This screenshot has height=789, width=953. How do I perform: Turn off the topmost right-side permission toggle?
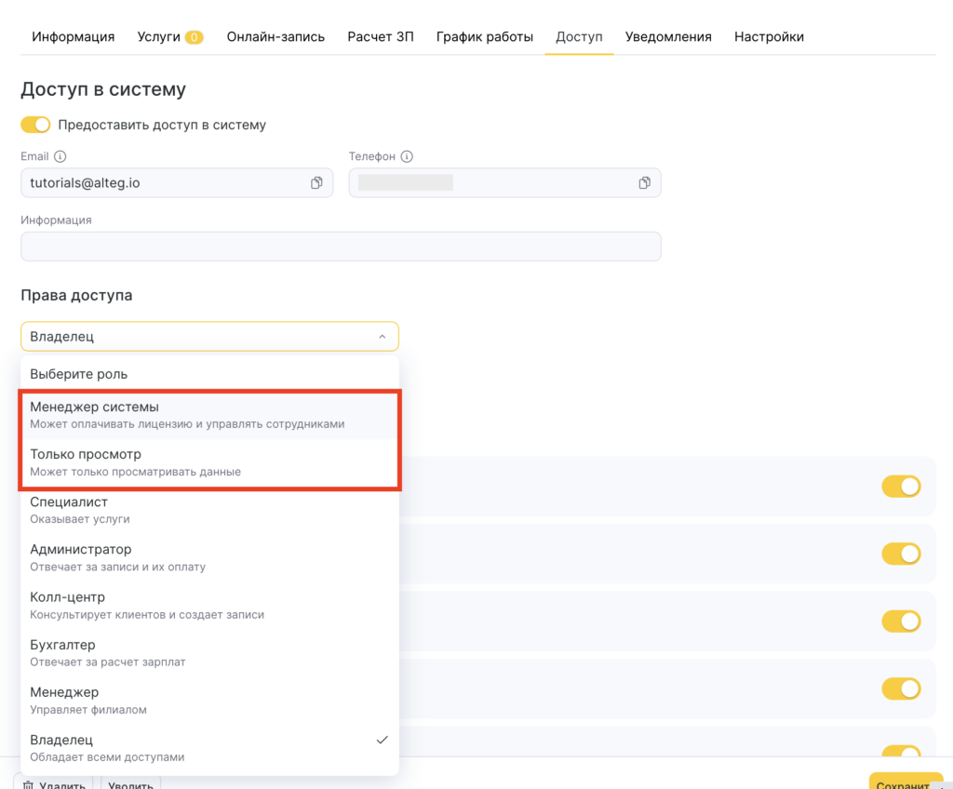[x=900, y=486]
